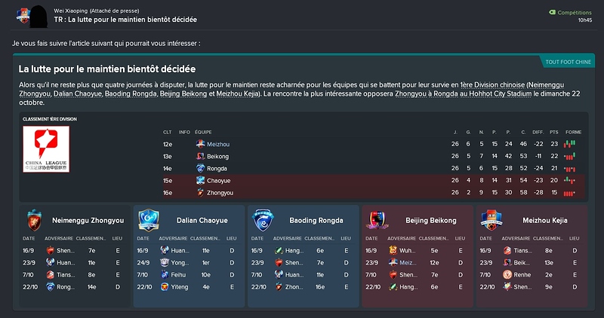This screenshot has height=318, width=604.
Task: Click Wei Xiaoping's sender avatar
Action: [39, 17]
